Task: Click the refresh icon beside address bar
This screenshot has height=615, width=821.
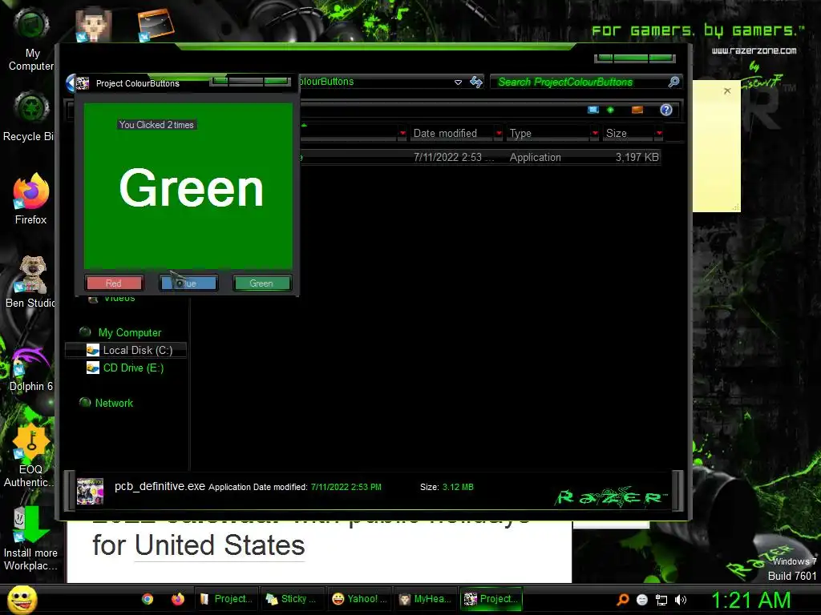Action: [476, 82]
